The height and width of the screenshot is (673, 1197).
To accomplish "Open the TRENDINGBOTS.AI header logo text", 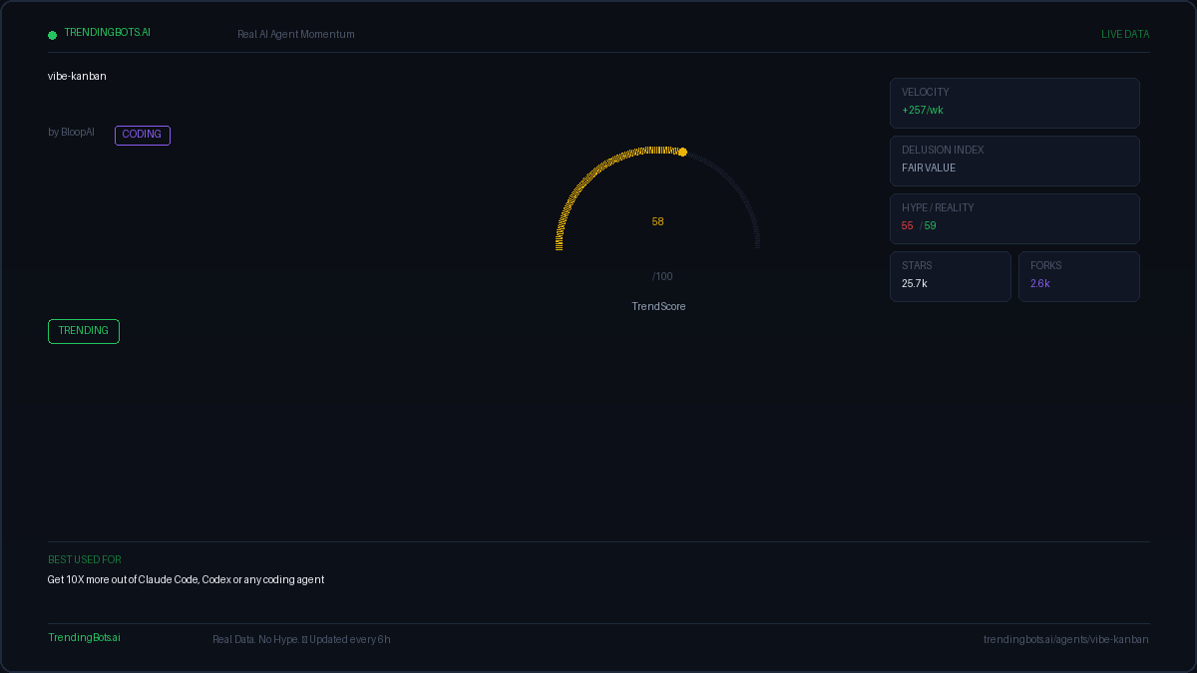I will point(108,32).
